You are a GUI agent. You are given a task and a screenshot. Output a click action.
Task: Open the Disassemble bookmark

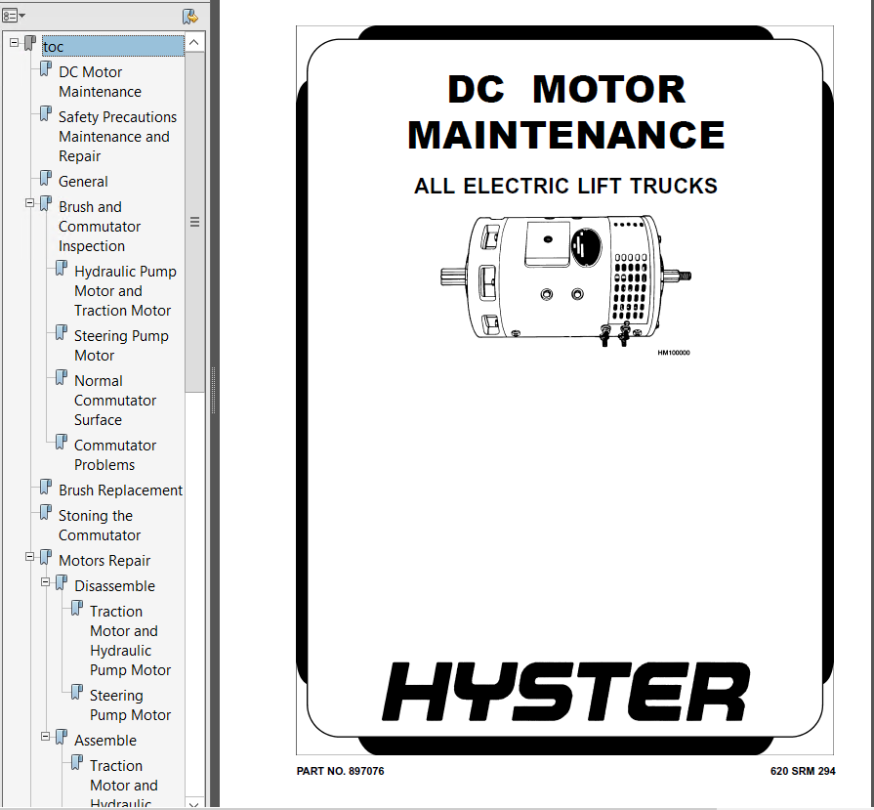coord(114,585)
